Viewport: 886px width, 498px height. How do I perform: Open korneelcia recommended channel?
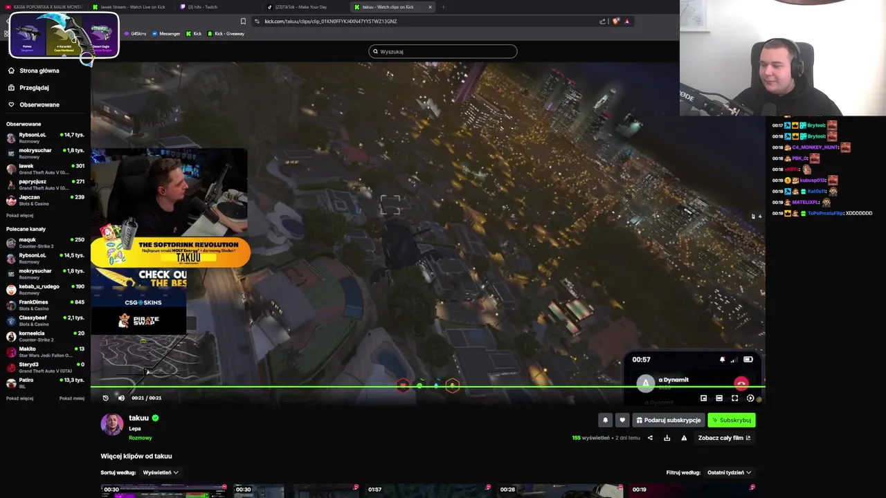[46, 336]
